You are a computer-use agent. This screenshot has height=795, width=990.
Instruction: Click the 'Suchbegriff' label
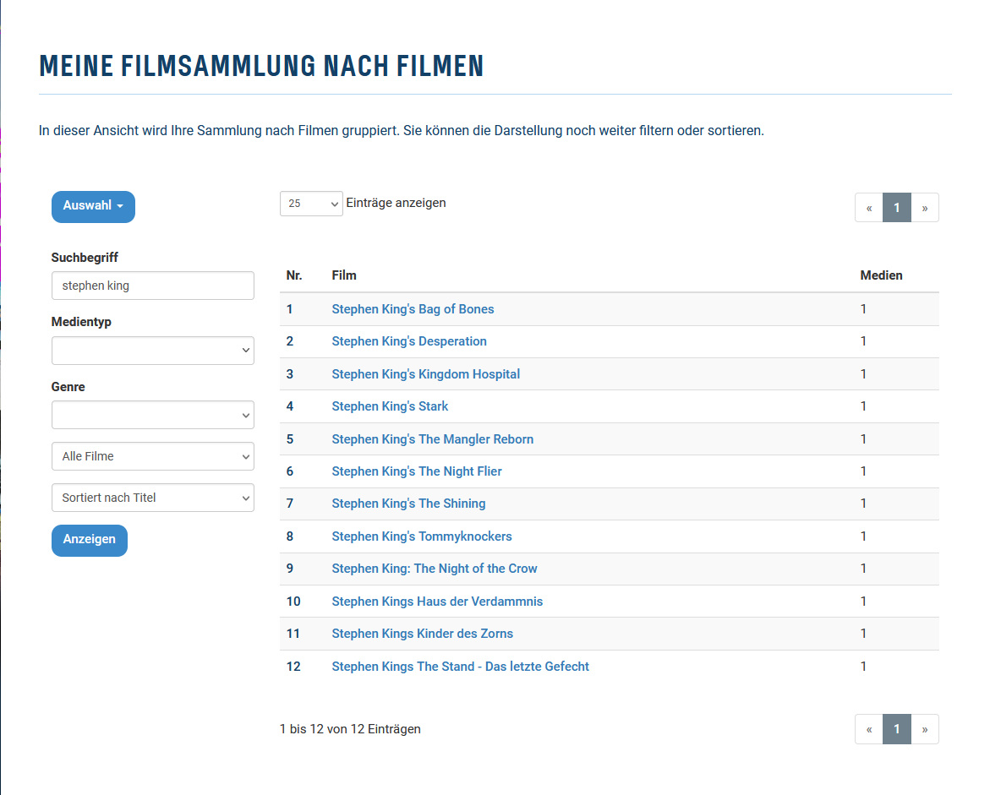click(85, 258)
